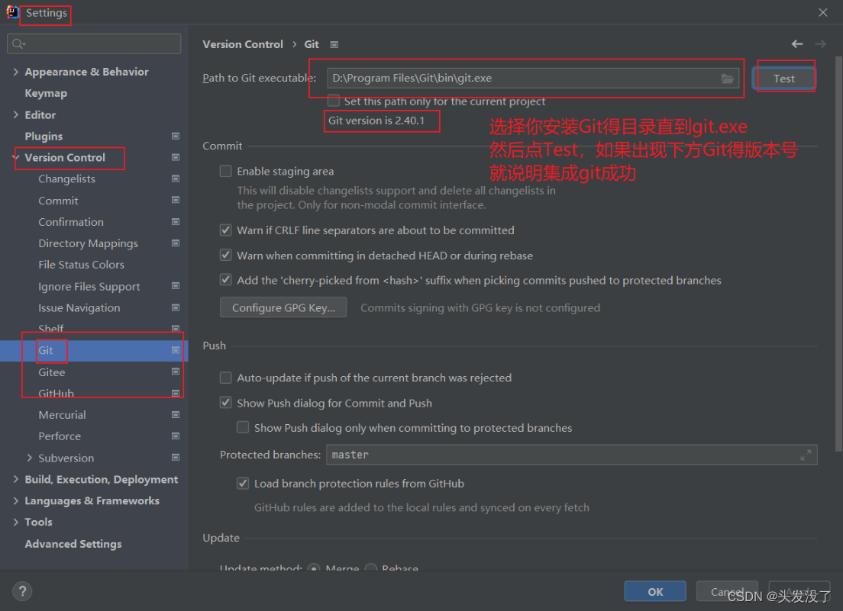
Task: Click the project icon on the Plugins row
Action: point(176,137)
